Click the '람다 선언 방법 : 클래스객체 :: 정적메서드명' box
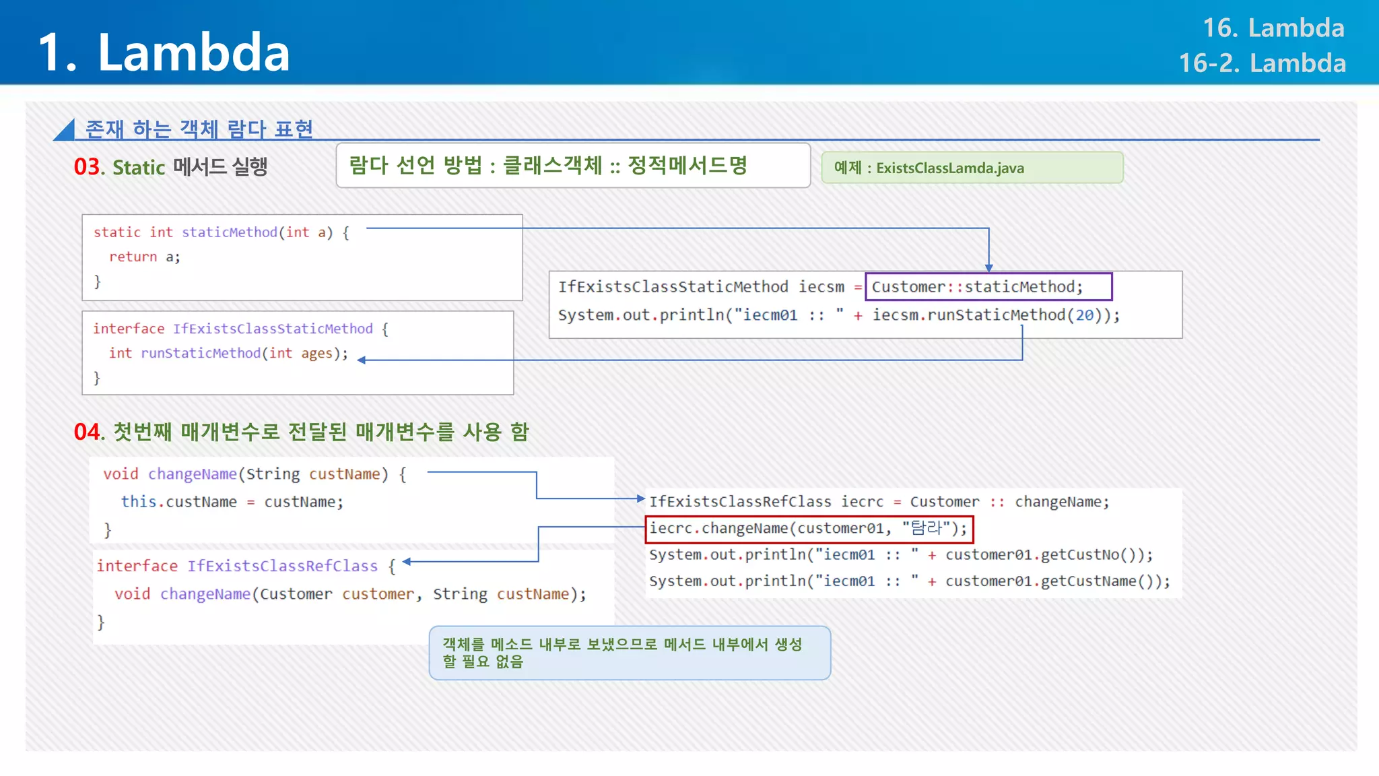 573,165
